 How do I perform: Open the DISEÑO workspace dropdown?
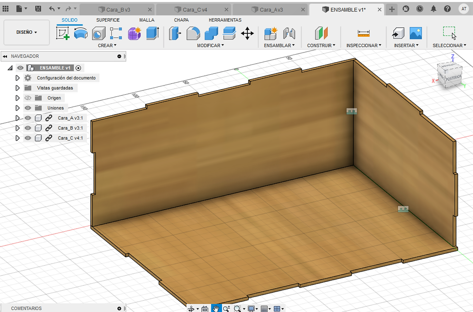coord(26,32)
